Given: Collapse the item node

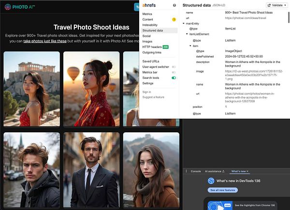Looking at the screenshot, I should (x=190, y=46).
